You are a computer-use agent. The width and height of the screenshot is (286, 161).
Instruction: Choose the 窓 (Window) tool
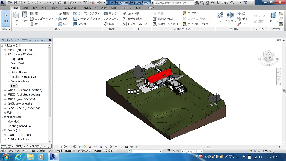34,13
